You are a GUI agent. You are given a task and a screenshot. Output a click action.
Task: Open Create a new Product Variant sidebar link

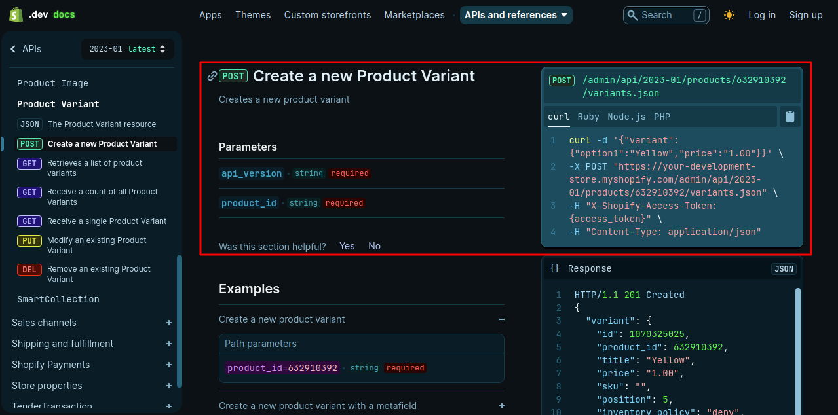pyautogui.click(x=102, y=144)
